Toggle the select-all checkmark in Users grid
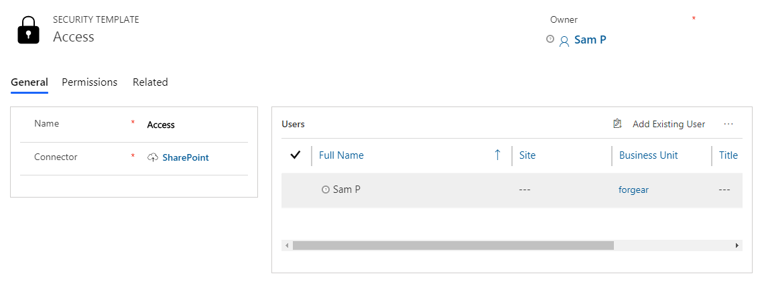Viewport: 764px width, 292px height. click(295, 155)
